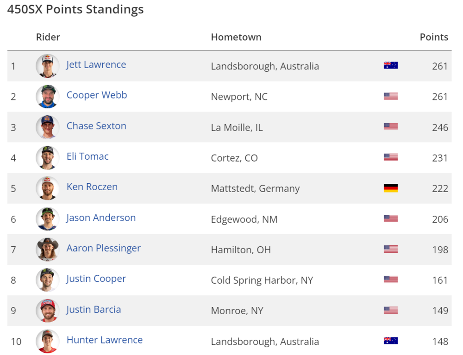Viewport: 463px width, 355px height.
Task: Go to Justin Cooper's profile link
Action: tap(96, 279)
